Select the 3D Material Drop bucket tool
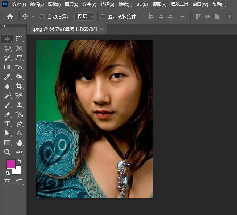The image size is (237, 215). coord(19,114)
